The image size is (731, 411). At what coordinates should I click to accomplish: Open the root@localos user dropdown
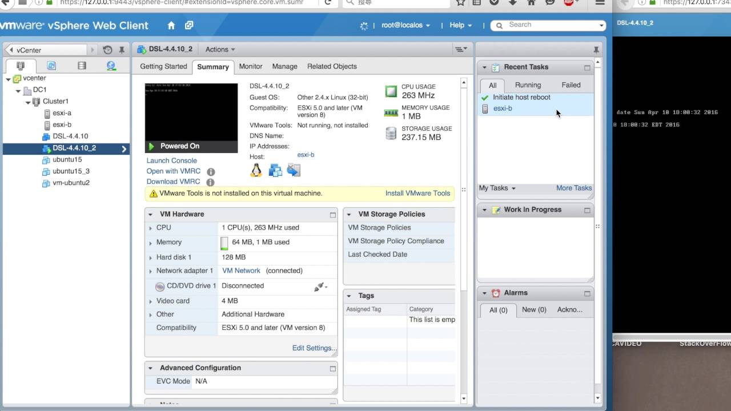405,25
